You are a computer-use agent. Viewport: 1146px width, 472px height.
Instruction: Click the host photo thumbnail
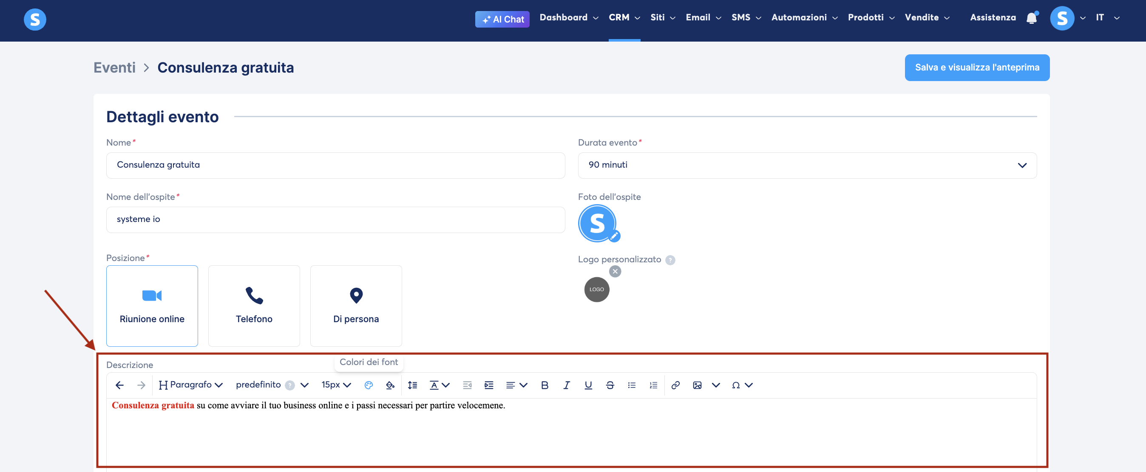point(596,223)
